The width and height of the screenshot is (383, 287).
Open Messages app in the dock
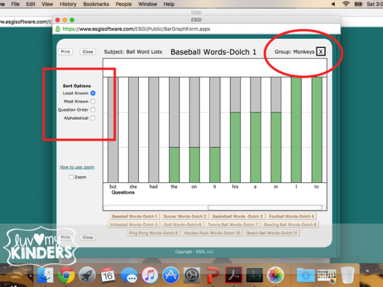[129, 275]
